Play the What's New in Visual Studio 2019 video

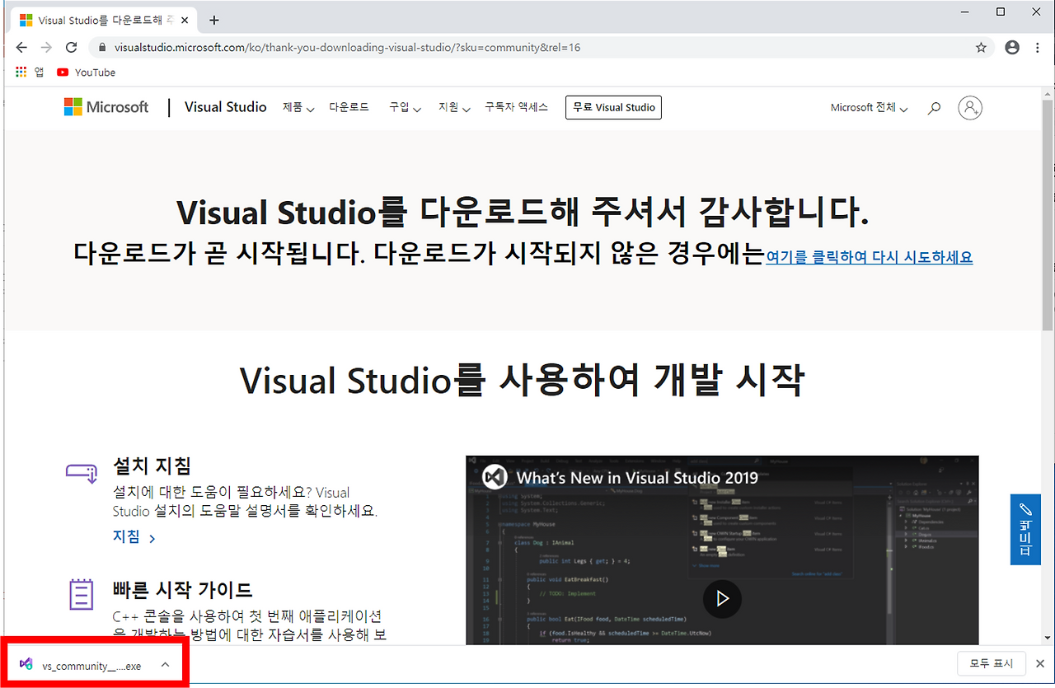(722, 599)
